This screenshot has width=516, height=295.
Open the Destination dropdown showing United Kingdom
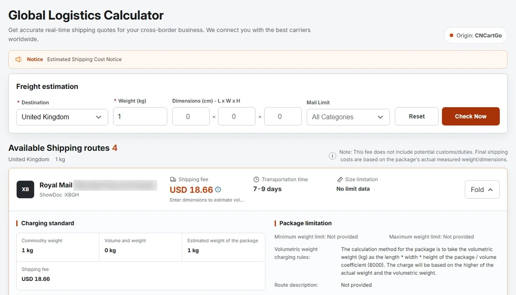click(62, 117)
